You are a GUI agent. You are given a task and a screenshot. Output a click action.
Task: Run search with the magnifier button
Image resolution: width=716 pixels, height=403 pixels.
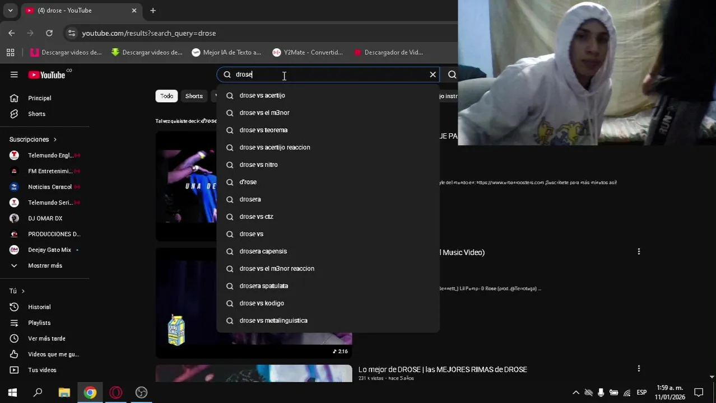(452, 74)
